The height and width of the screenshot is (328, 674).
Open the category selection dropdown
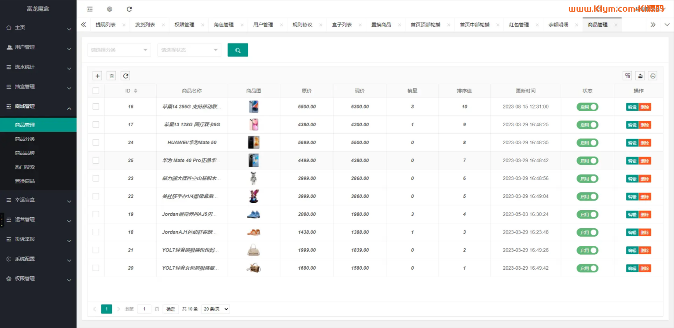coord(119,50)
